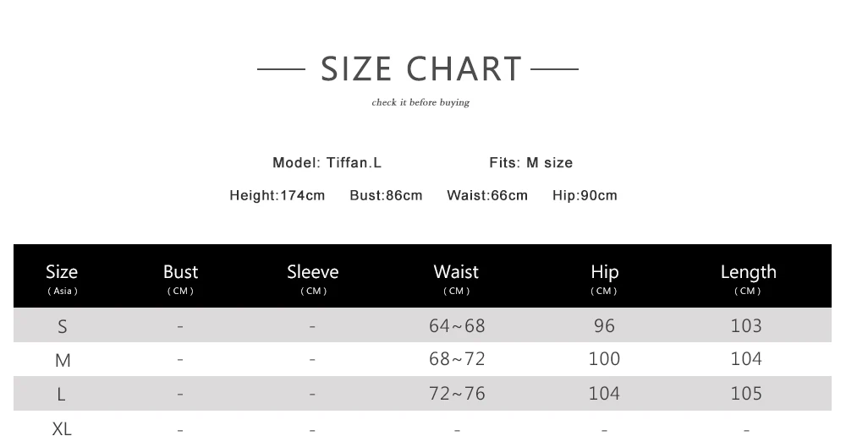846x447 pixels.
Task: Click the SIZE CHART title
Action: tap(421, 69)
